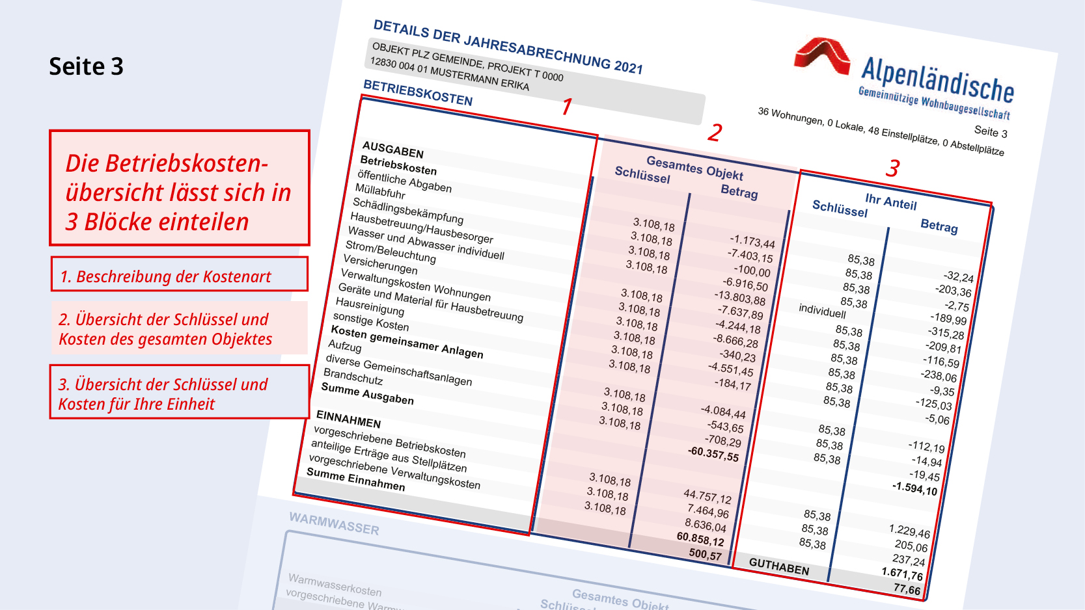Click red block number 1 marker

567,106
